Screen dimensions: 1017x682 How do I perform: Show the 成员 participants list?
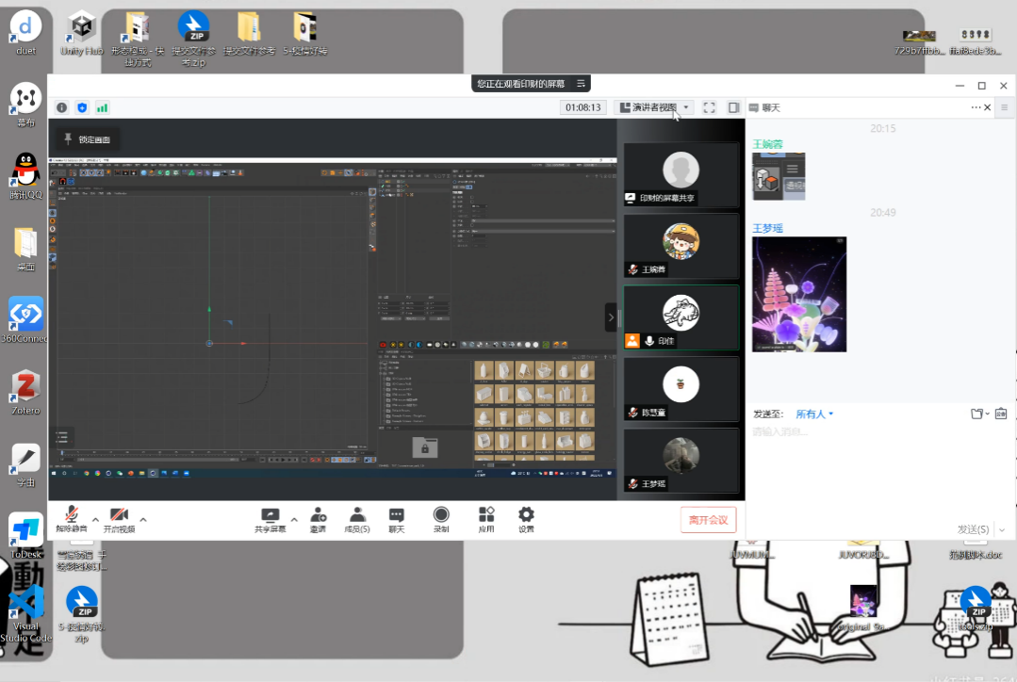(x=357, y=518)
